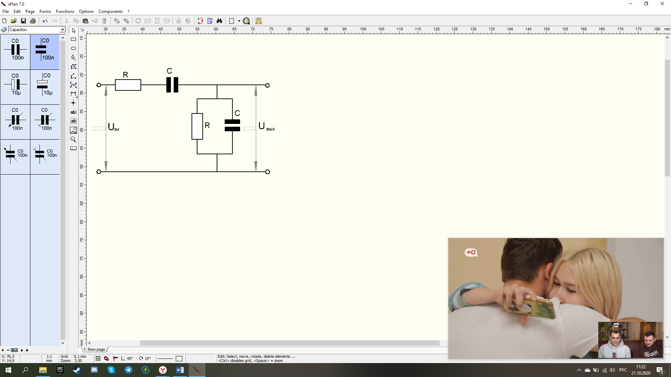This screenshot has height=377, width=671.
Task: Open Discord from the Windows taskbar
Action: [94, 370]
